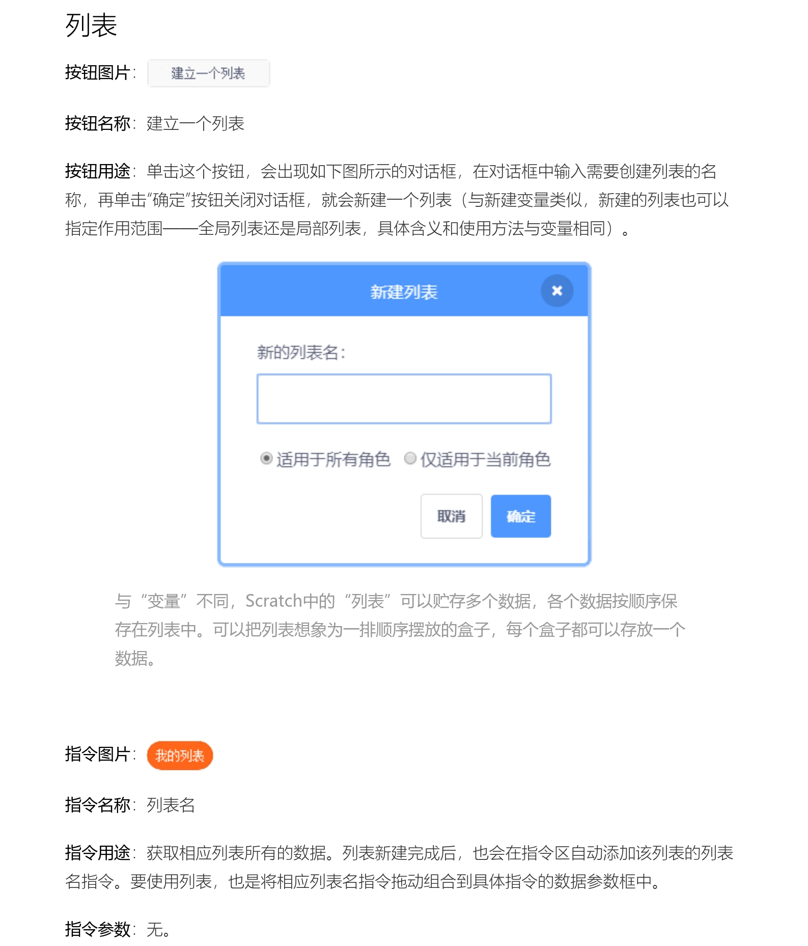Click the 新的列表名 label text
The height and width of the screenshot is (946, 808).
[x=301, y=353]
